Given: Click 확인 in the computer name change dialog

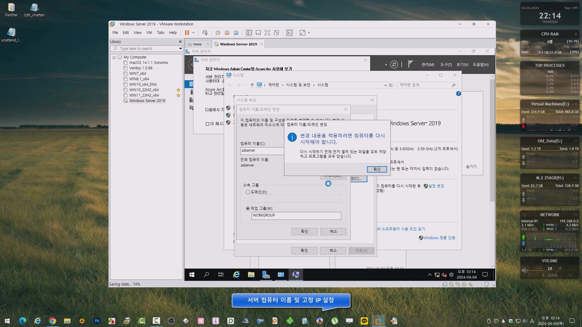Looking at the screenshot, I should (x=304, y=231).
